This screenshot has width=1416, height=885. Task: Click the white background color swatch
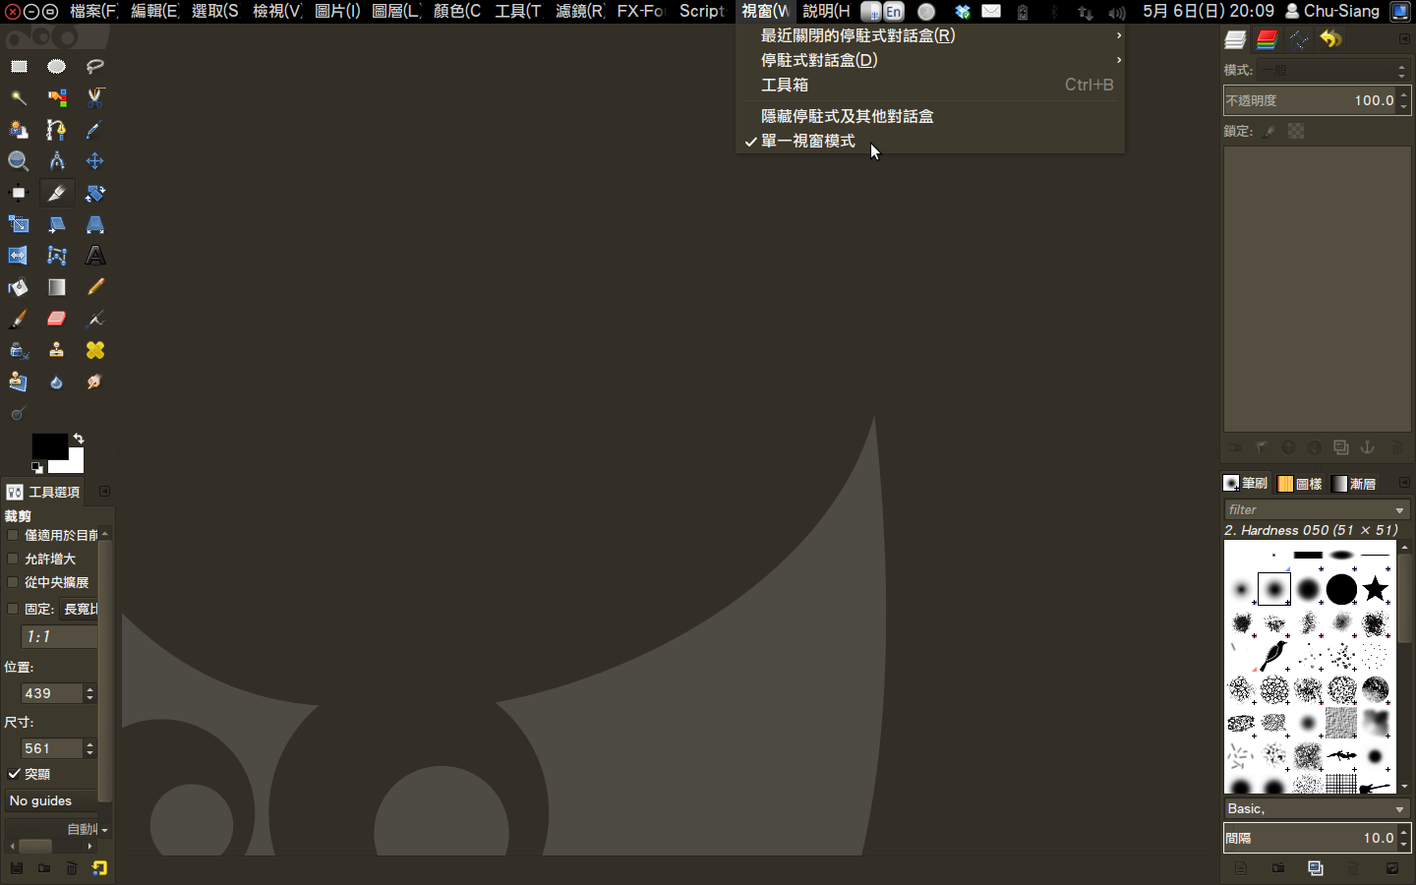73,464
